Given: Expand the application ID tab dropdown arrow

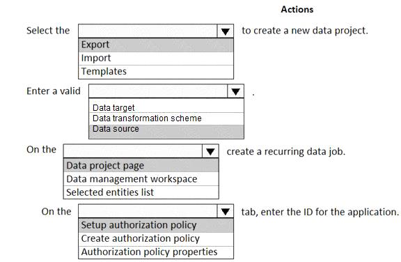Looking at the screenshot, I should click(226, 211).
